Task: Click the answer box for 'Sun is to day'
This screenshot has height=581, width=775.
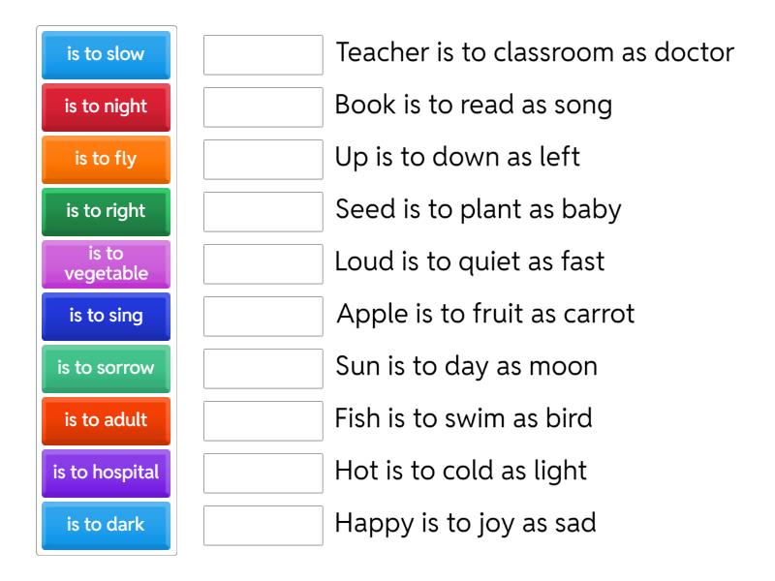Action: [263, 369]
